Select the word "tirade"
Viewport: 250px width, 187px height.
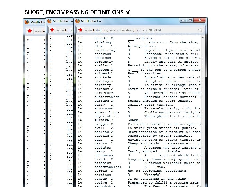tap(100, 159)
